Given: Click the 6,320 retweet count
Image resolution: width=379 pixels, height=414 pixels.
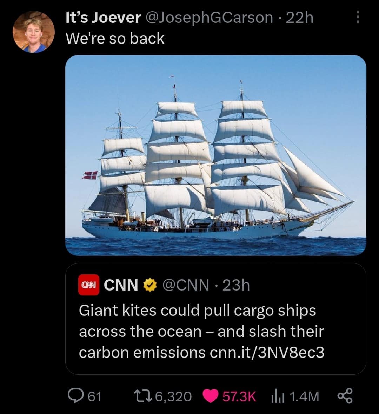Looking at the screenshot, I should 173,396.
